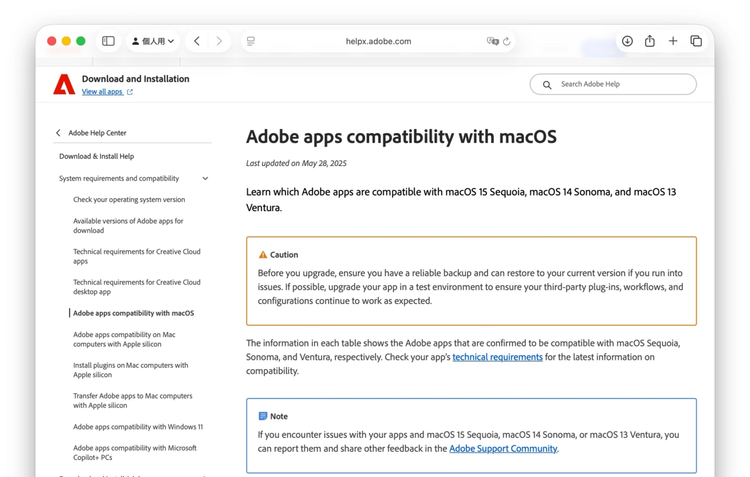The height and width of the screenshot is (477, 750).
Task: Select Download & Install Help in sidebar
Action: (x=96, y=156)
